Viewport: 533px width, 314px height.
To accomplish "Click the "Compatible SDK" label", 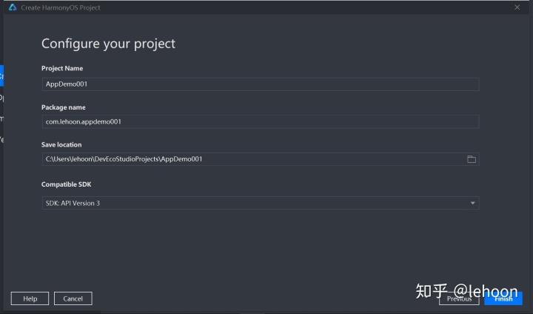I will click(67, 184).
